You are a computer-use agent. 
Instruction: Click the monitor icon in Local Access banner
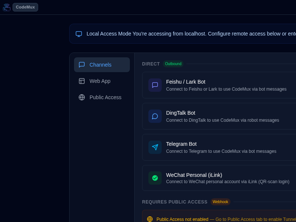pos(79,34)
